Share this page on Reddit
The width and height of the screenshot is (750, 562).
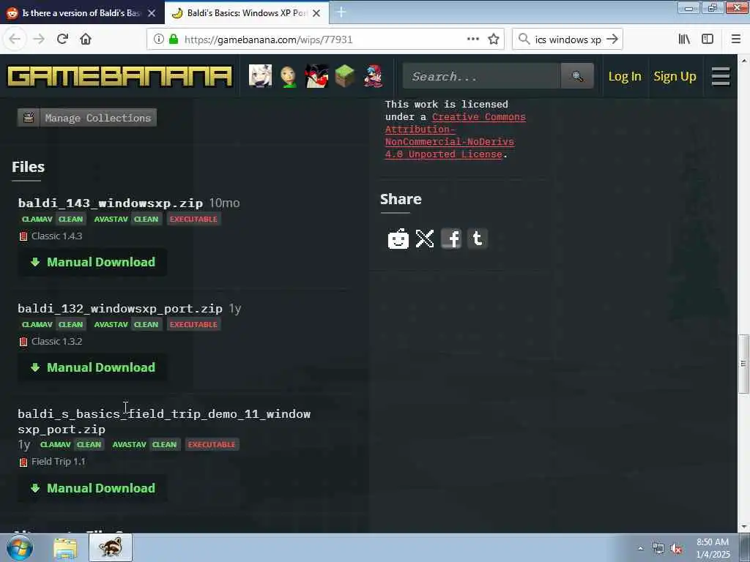[x=398, y=239]
